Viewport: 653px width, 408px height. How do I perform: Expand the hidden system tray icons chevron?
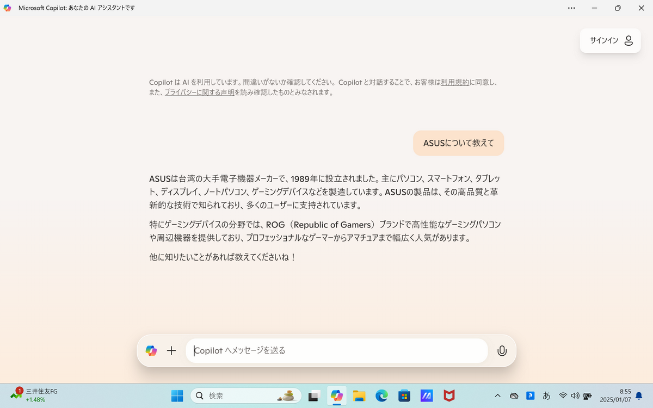click(x=497, y=396)
